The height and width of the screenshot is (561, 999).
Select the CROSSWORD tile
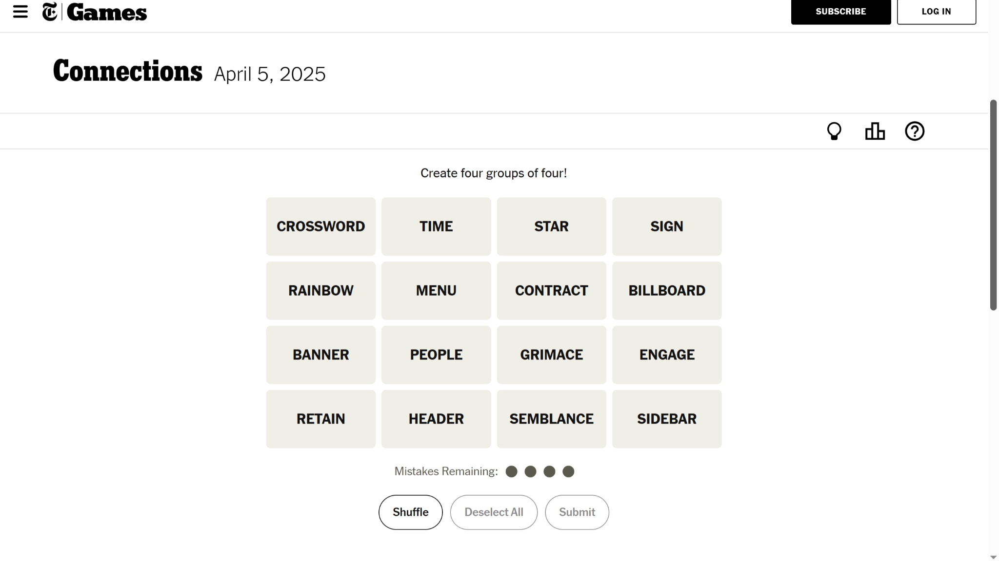tap(320, 226)
